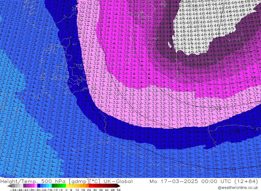Image resolution: width=261 pixels, height=191 pixels.
Task: Click the 'UK-Global' model label
Action: (118, 181)
